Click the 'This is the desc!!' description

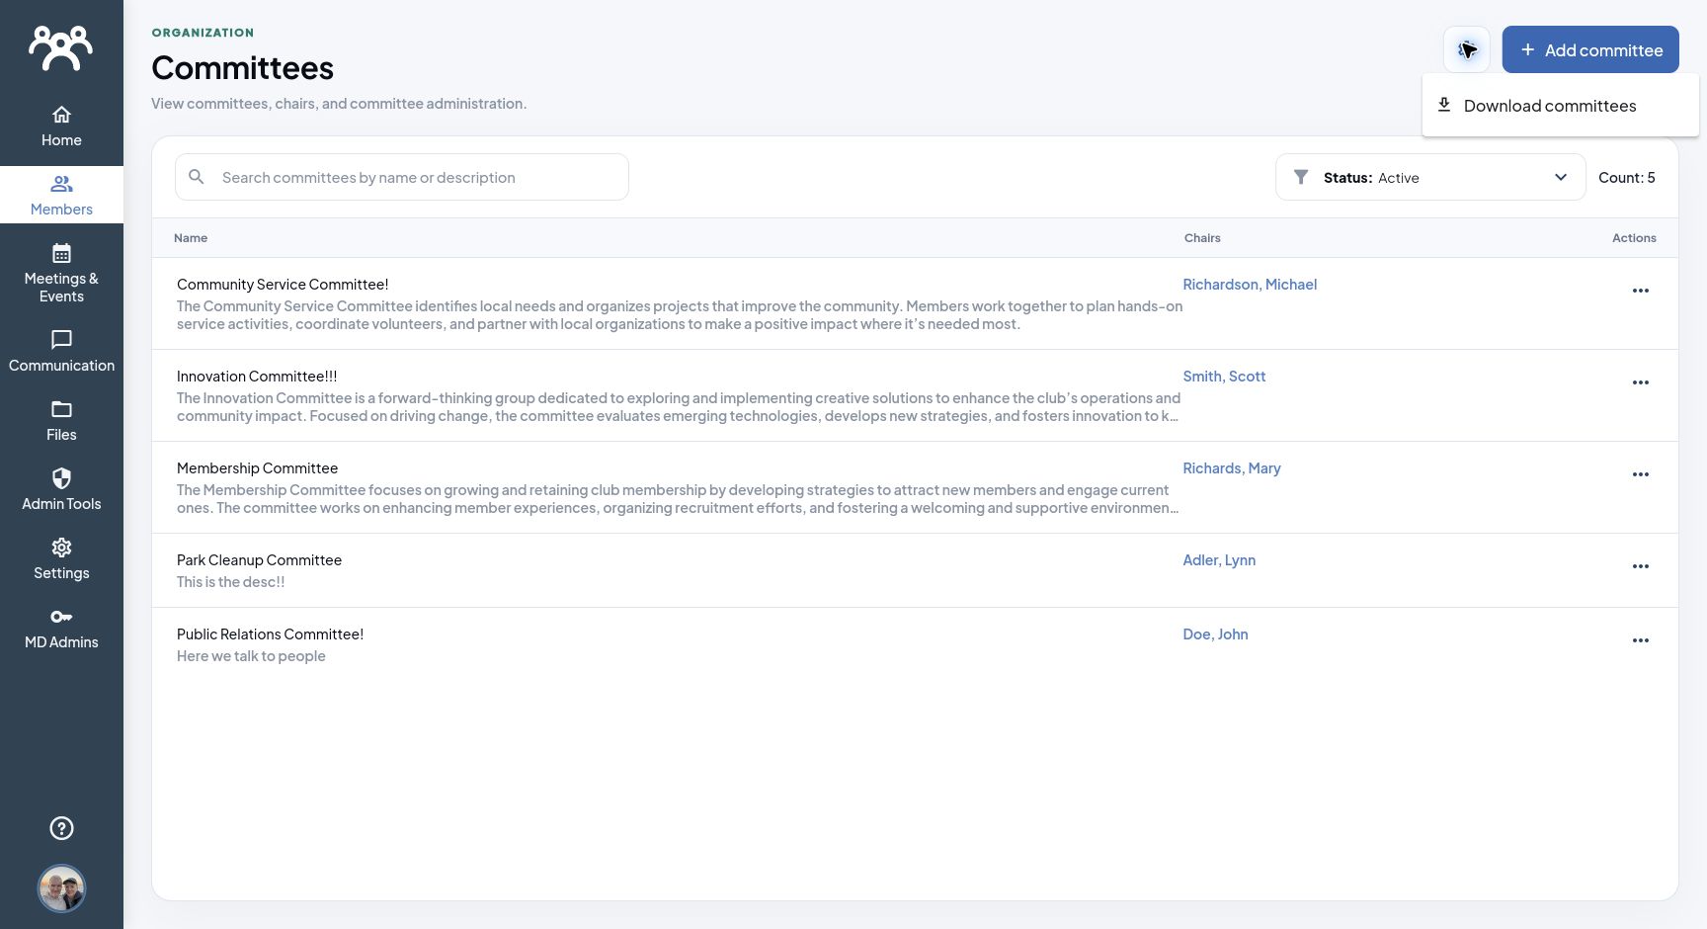(231, 582)
